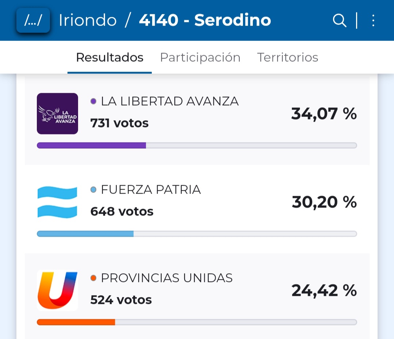Click the orange dot beside Provincias Unidas
The width and height of the screenshot is (394, 339).
point(93,278)
